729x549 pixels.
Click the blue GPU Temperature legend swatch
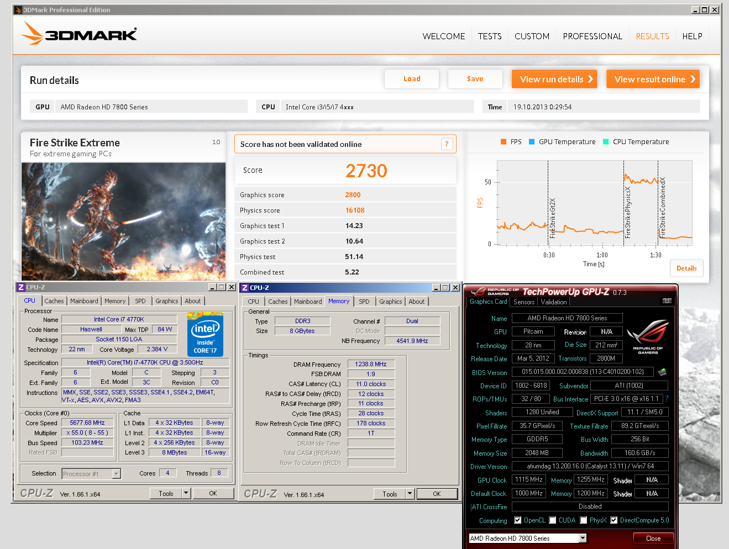click(532, 142)
